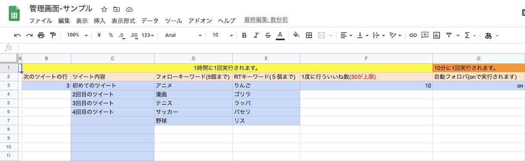The image size is (525, 161).
Task: Open the text rotation dropdown
Action: coord(395,35)
